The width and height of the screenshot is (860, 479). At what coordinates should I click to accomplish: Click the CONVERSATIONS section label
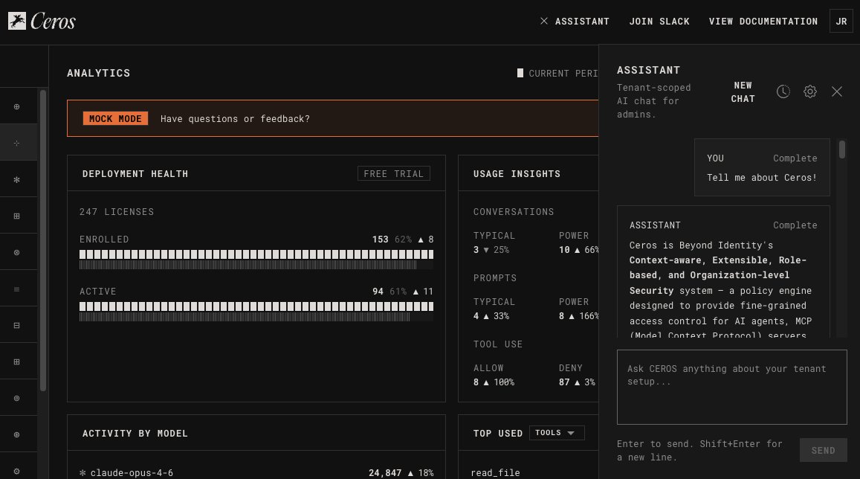click(x=514, y=212)
